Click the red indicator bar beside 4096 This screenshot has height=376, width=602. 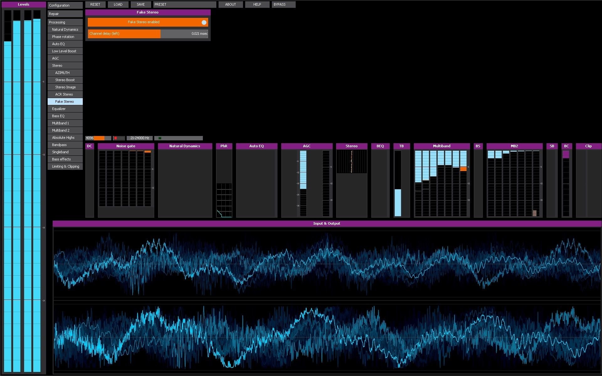click(x=119, y=138)
